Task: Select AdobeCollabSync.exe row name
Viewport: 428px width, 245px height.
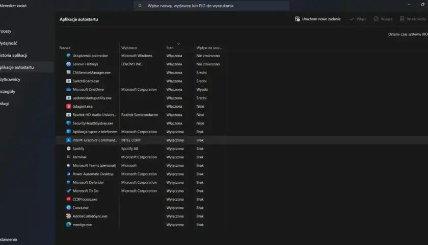Action: [90, 216]
